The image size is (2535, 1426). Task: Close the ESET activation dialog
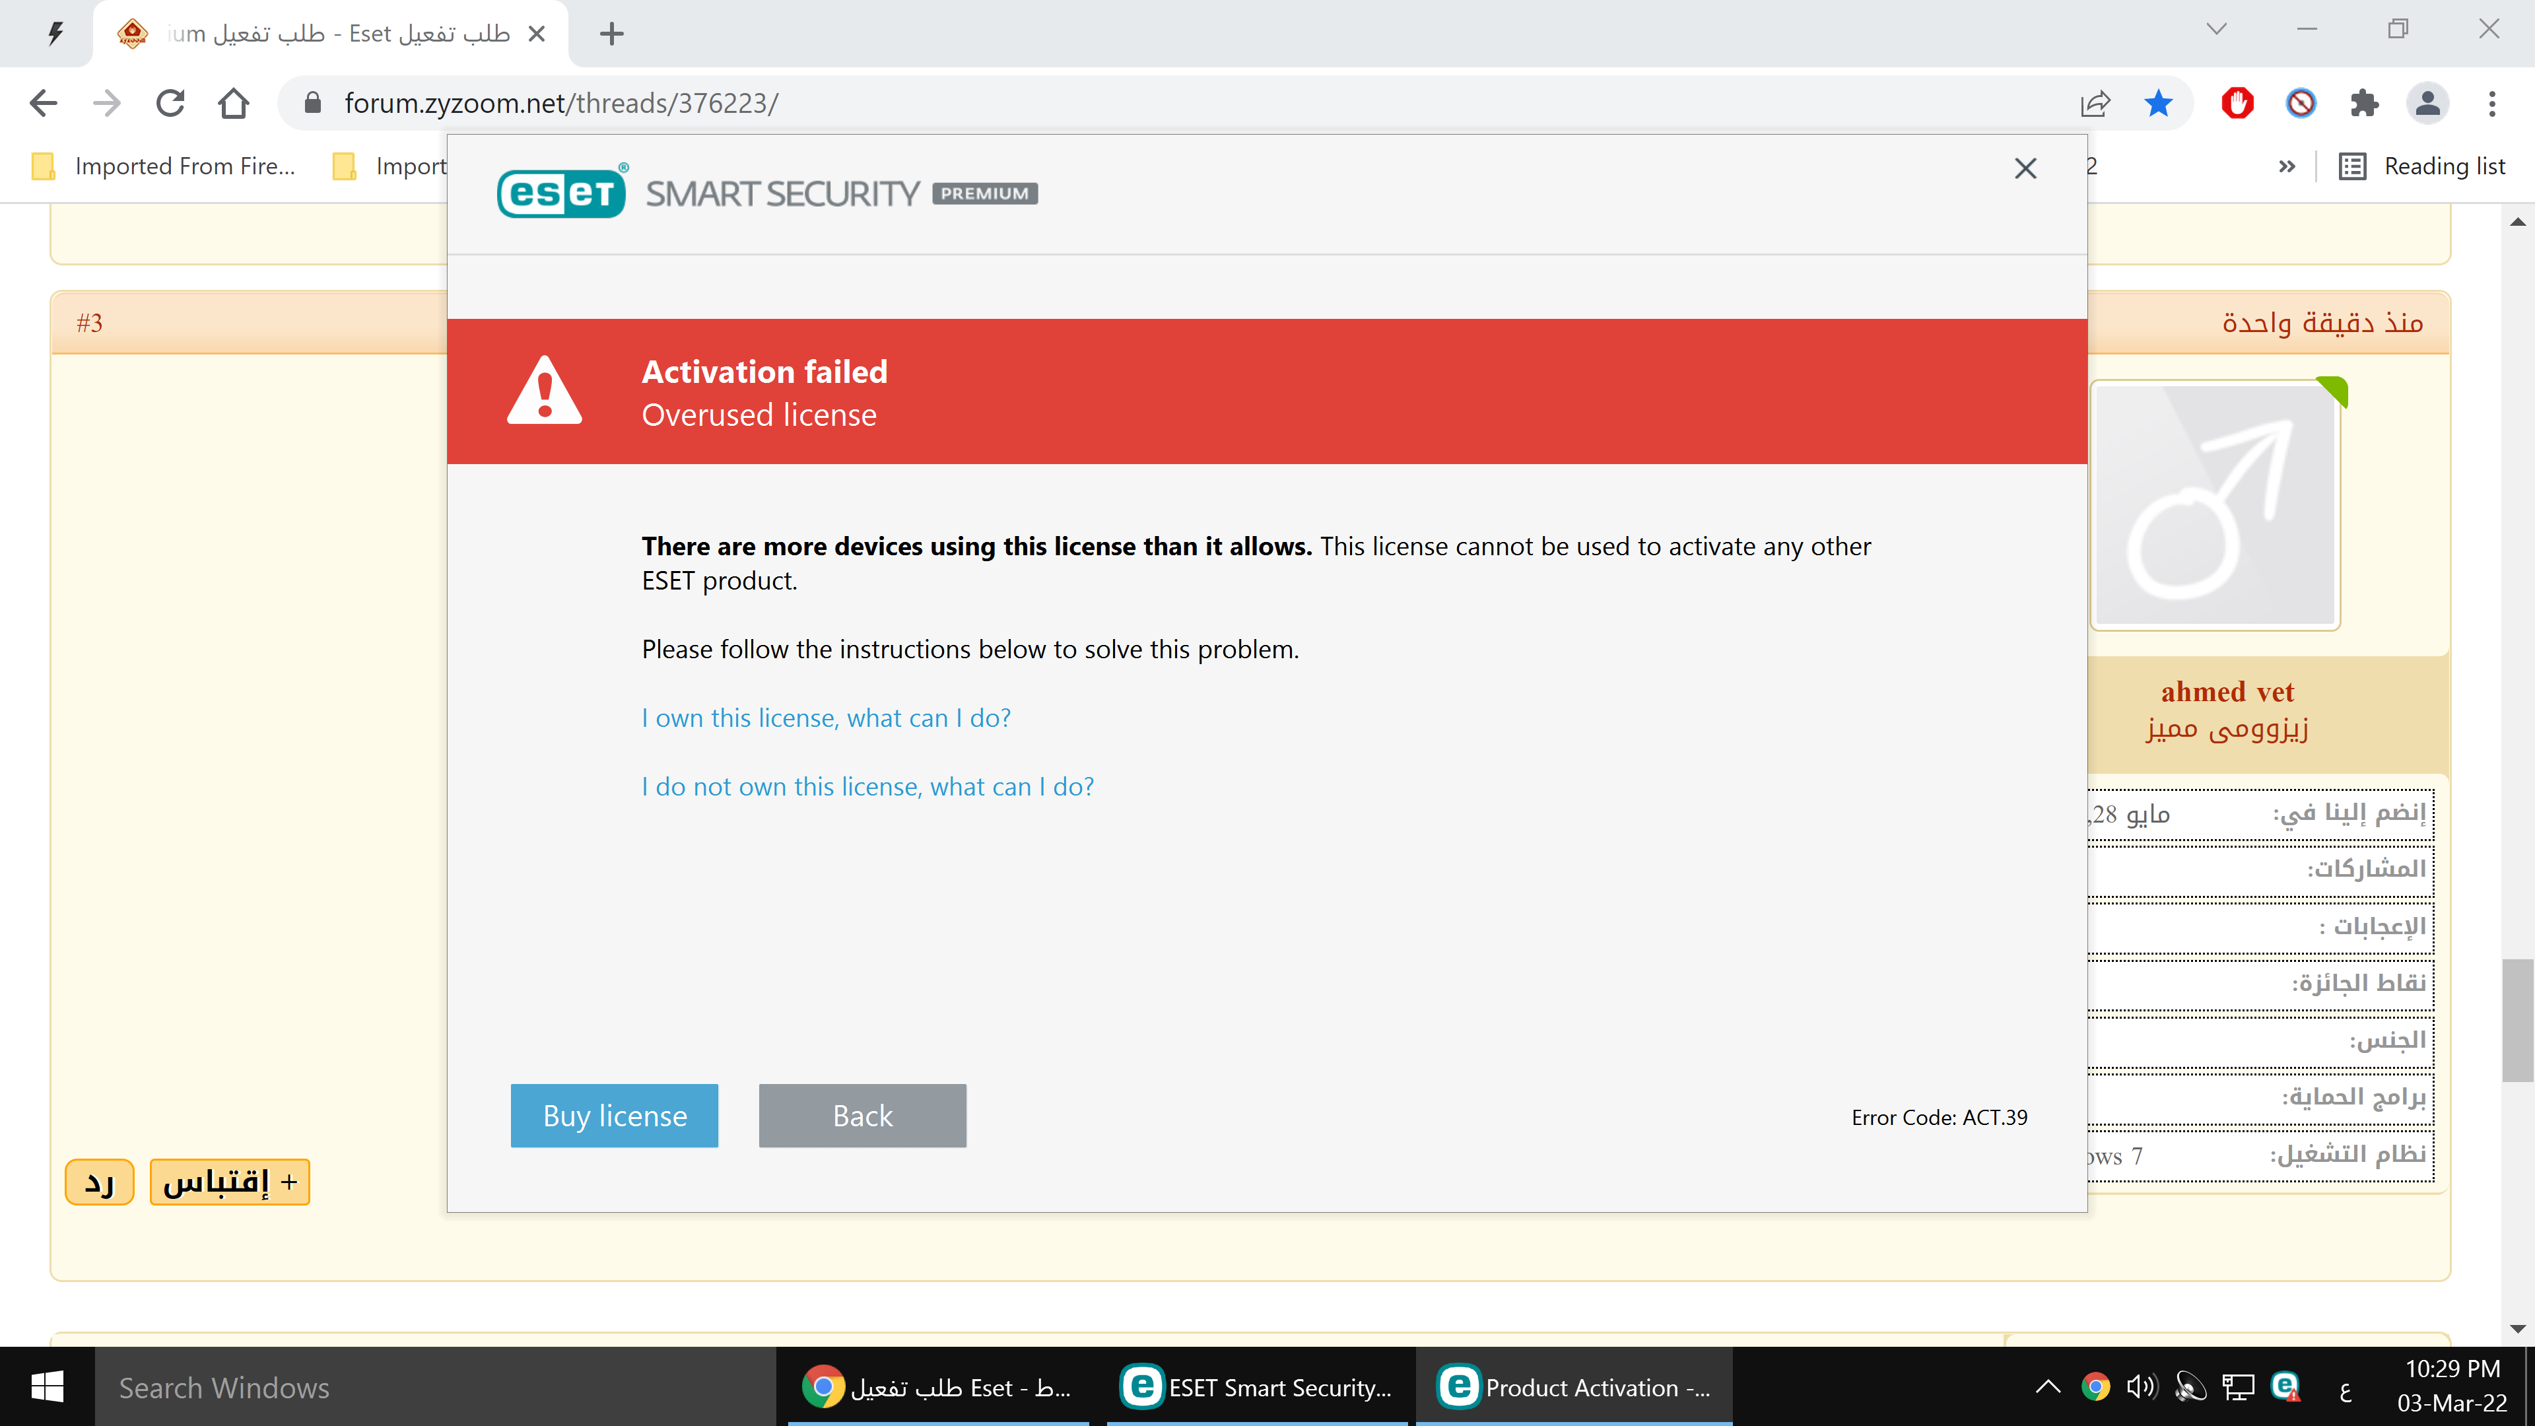2025,168
